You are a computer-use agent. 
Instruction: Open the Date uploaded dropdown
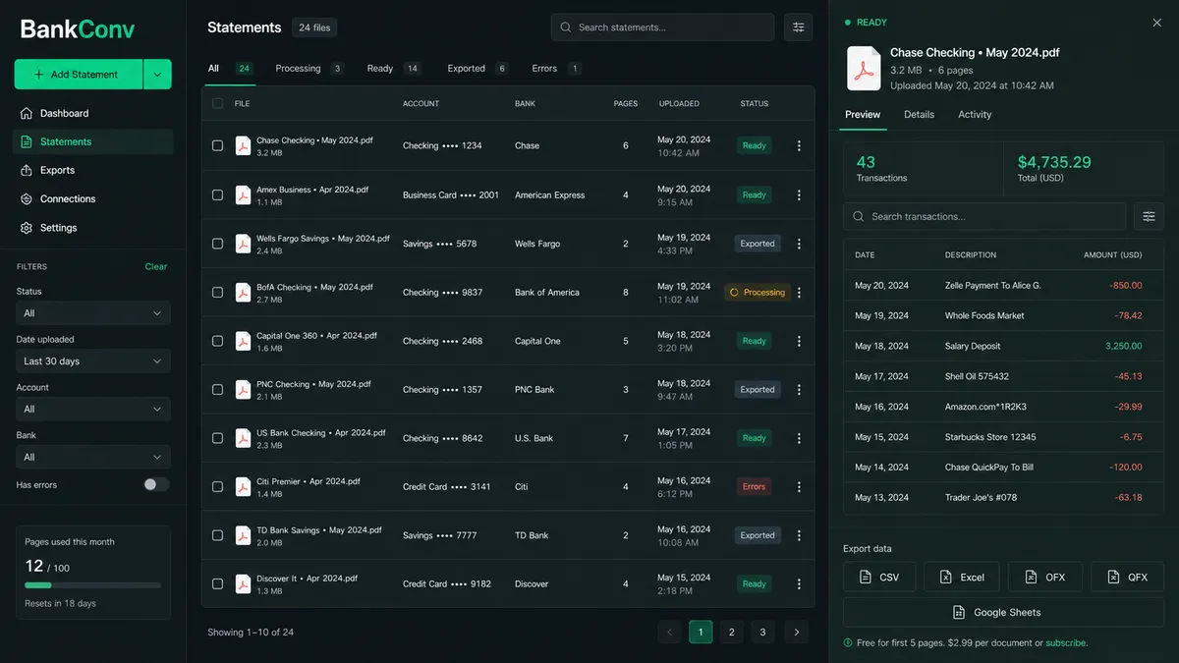click(x=93, y=361)
